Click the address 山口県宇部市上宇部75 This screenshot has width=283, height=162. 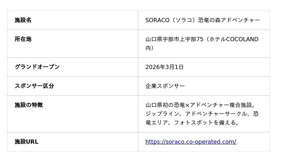click(x=174, y=39)
